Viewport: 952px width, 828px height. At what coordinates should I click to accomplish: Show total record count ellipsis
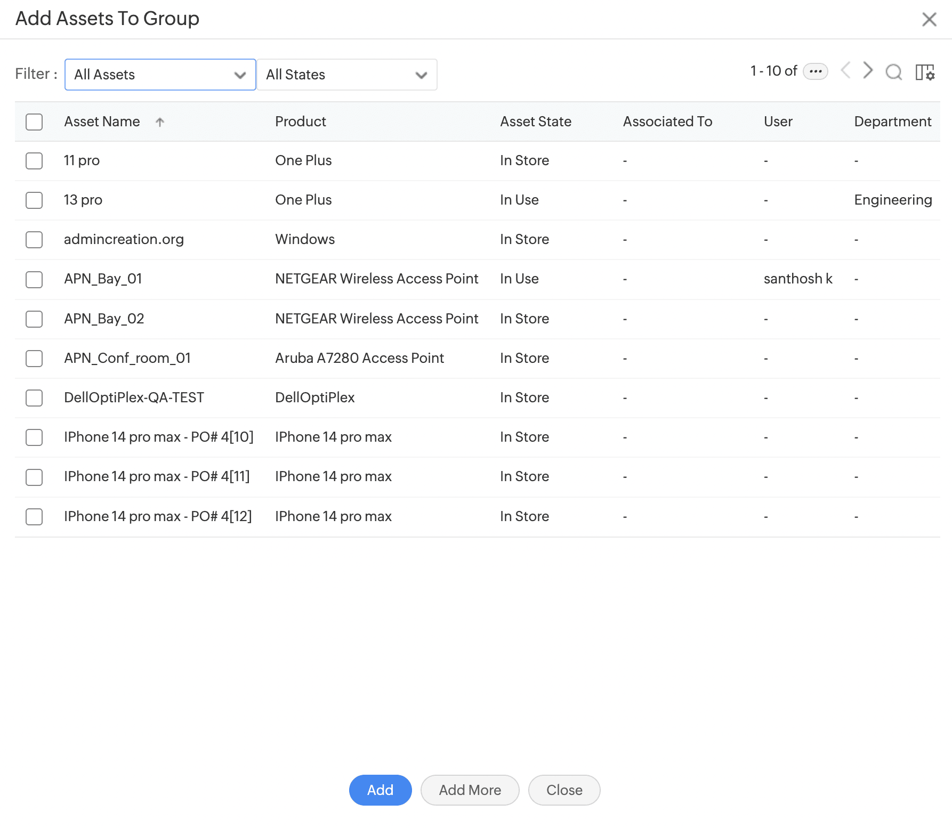pyautogui.click(x=815, y=71)
